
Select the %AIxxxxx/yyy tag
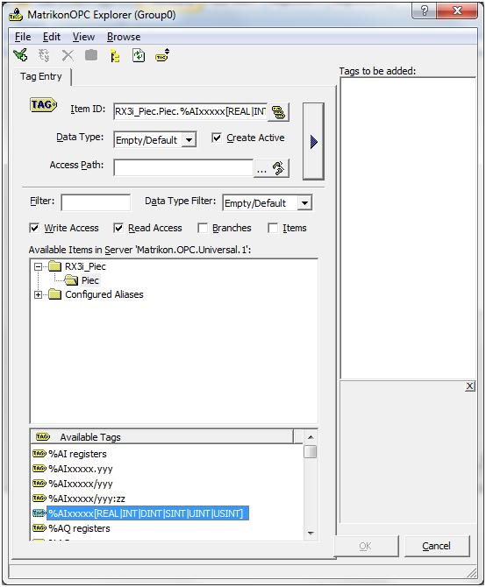pyautogui.click(x=81, y=484)
